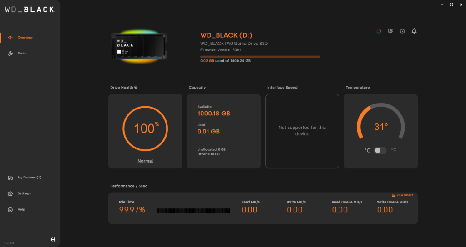The height and width of the screenshot is (247, 466).
Task: Open the drive info circle icon
Action: [x=402, y=31]
